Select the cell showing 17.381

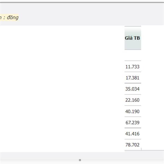pos(133,78)
